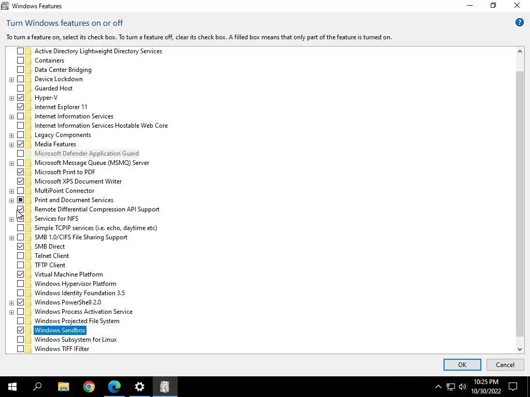Select Internet Information Services Hostable Web Core

(101, 126)
